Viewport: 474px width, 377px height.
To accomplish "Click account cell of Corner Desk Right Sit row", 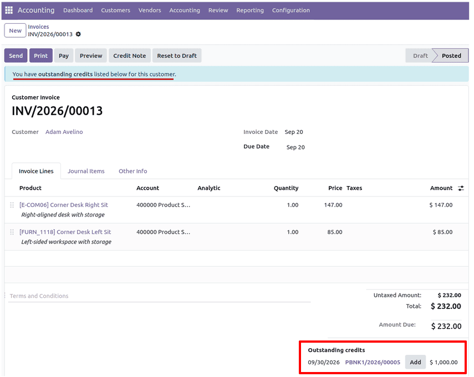I will tap(163, 205).
